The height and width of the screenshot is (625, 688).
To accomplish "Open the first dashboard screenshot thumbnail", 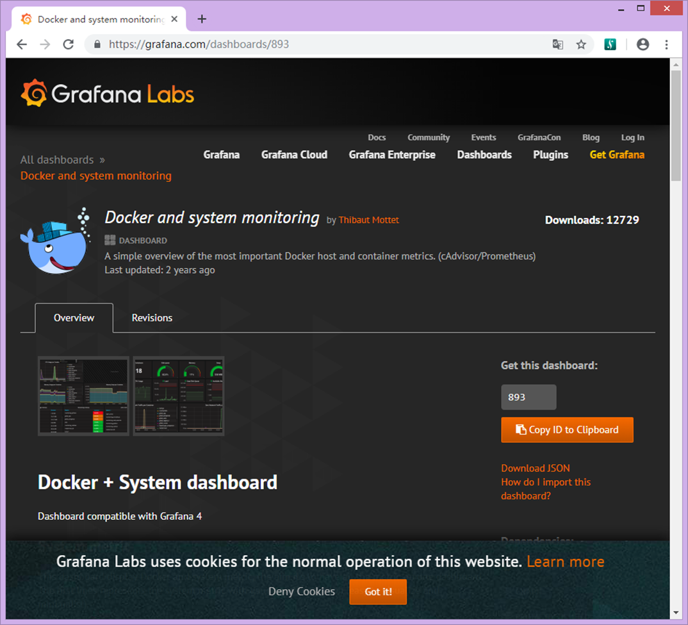I will pos(83,396).
